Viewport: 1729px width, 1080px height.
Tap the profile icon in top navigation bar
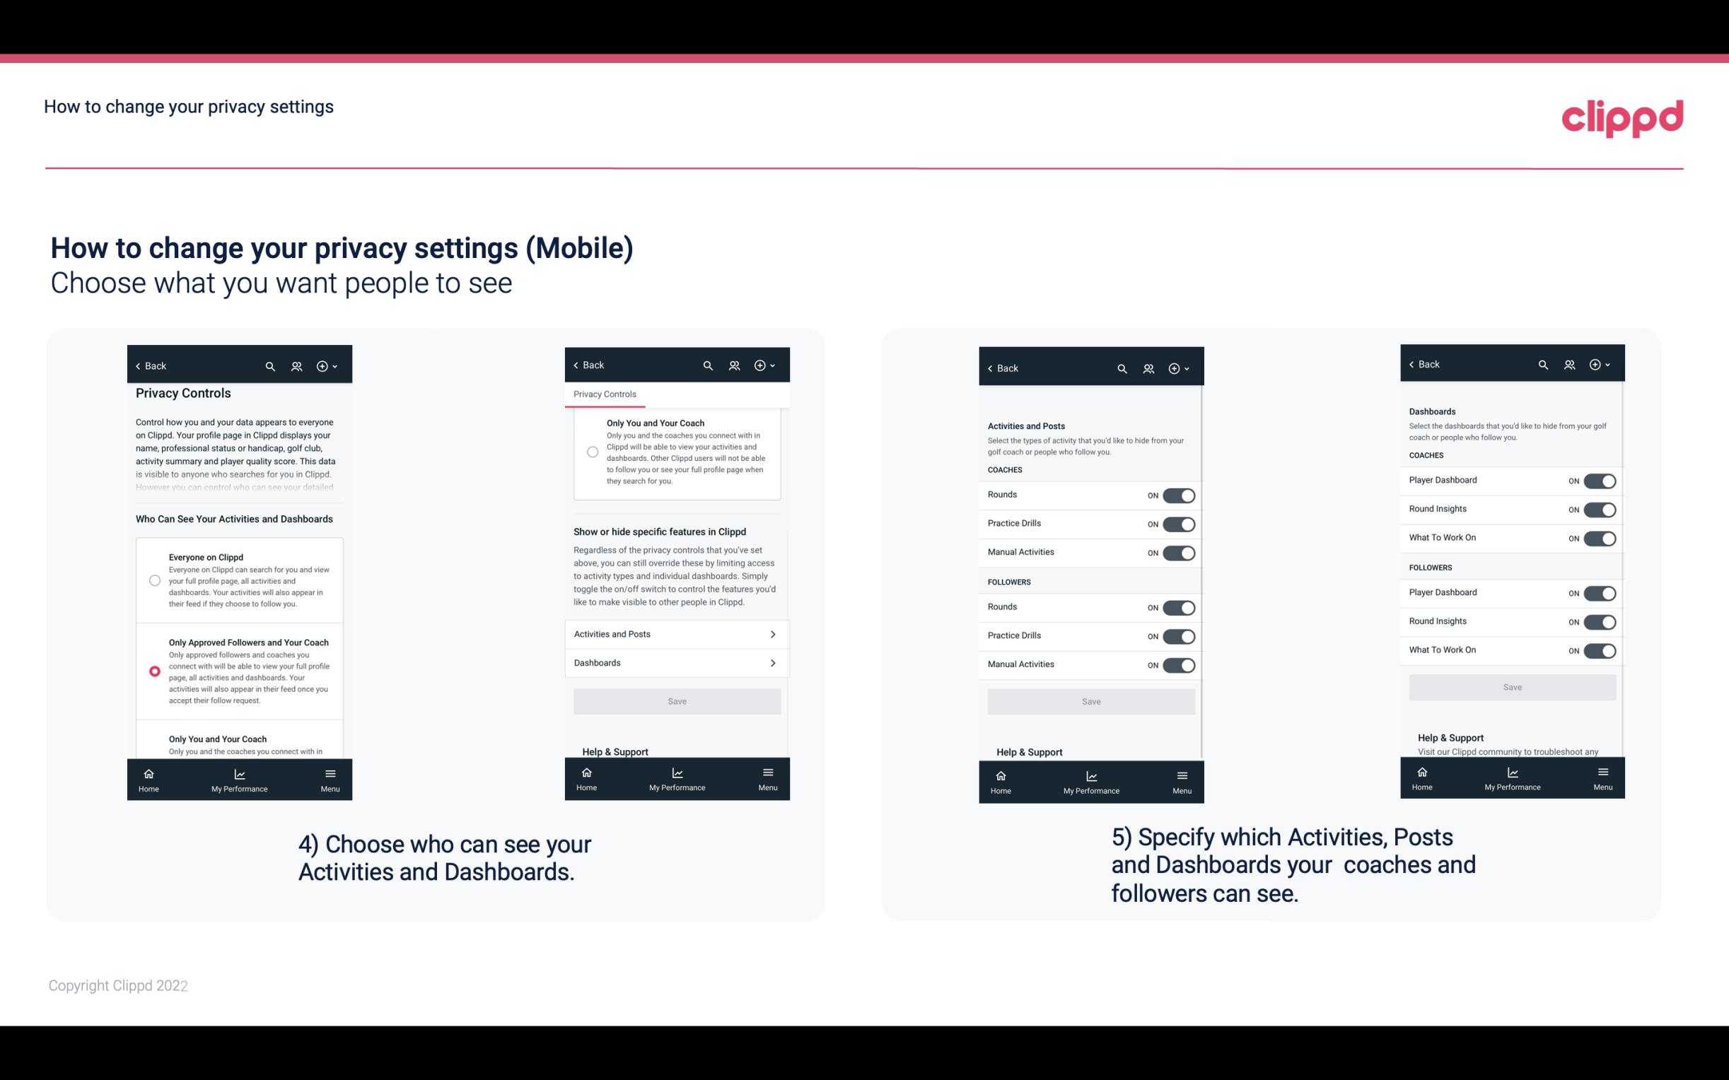tap(298, 366)
